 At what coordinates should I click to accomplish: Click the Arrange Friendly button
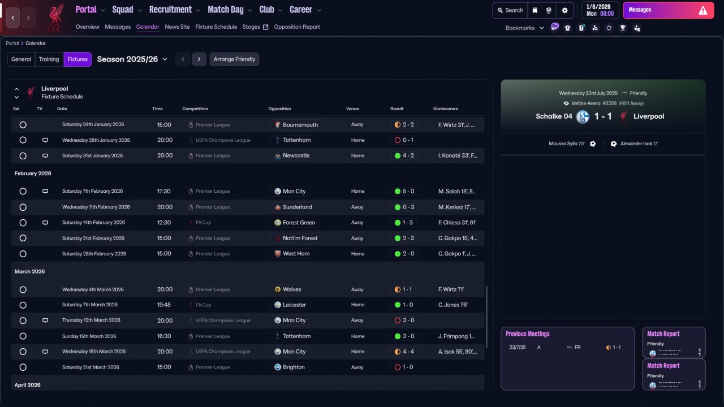[x=234, y=59]
